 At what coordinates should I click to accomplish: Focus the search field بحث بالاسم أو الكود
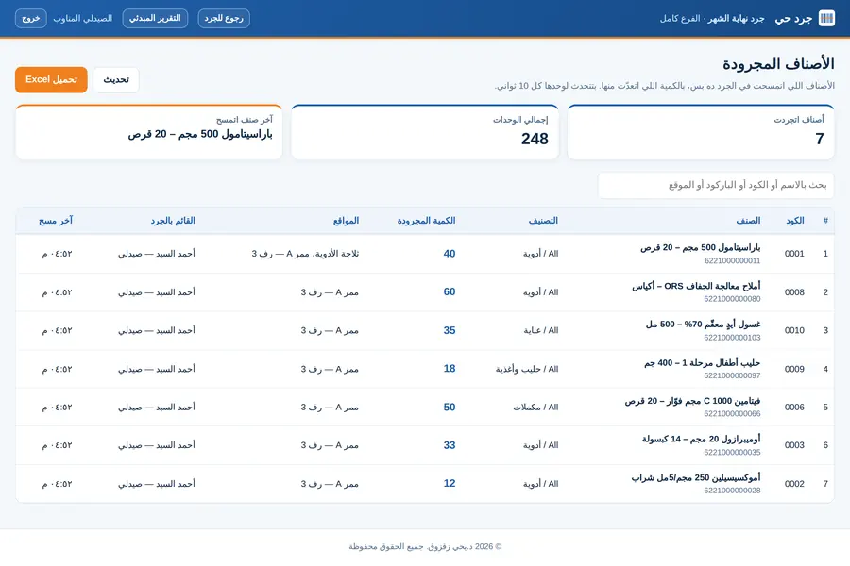tap(716, 185)
